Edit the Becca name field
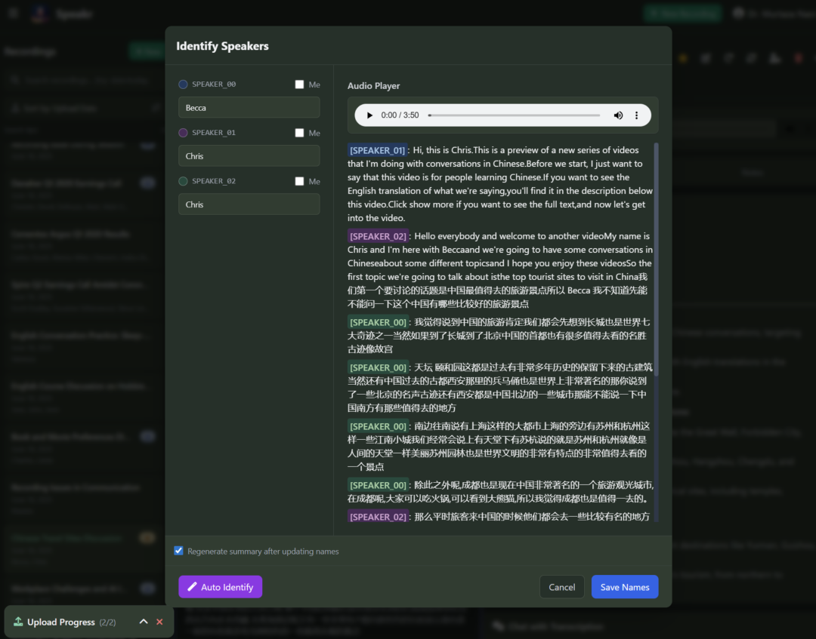Image resolution: width=816 pixels, height=639 pixels. click(249, 108)
